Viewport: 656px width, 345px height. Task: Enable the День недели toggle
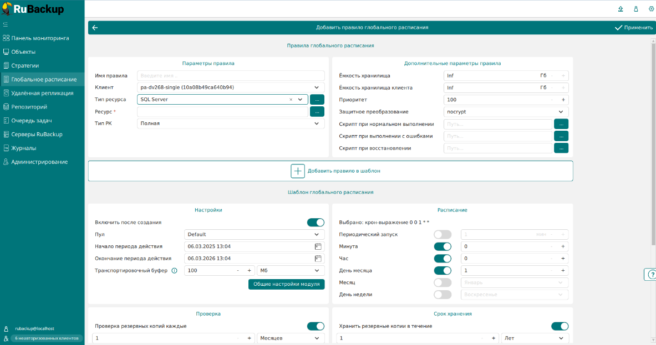(443, 295)
